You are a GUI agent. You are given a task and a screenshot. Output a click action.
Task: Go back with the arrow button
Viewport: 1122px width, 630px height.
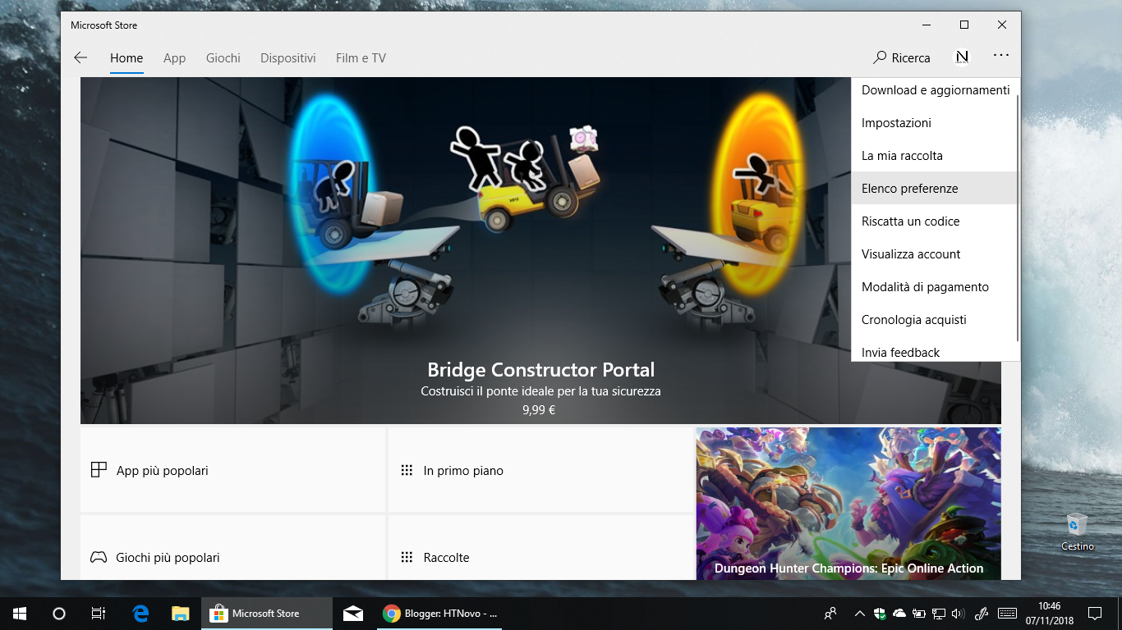click(x=80, y=57)
